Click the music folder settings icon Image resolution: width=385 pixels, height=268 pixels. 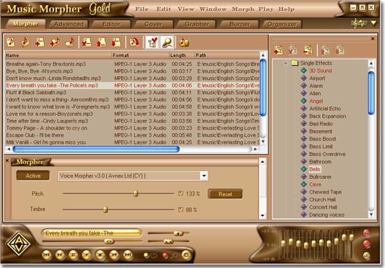click(x=184, y=42)
